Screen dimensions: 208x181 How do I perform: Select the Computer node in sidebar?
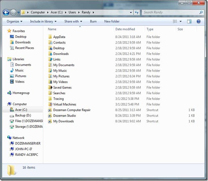20,104
